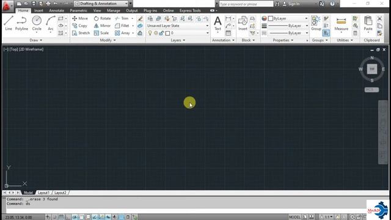Toggle group selection button in Groups panel
This screenshot has width=391, height=220.
click(x=326, y=33)
